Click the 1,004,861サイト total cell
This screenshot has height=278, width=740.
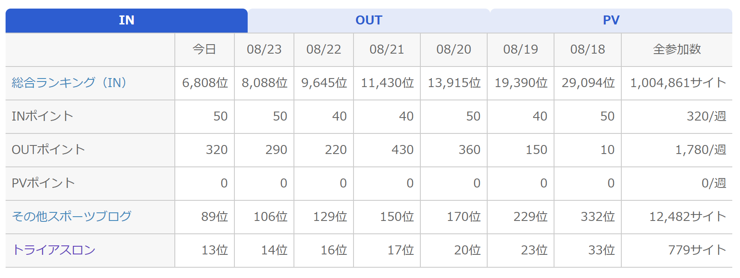[x=677, y=83]
